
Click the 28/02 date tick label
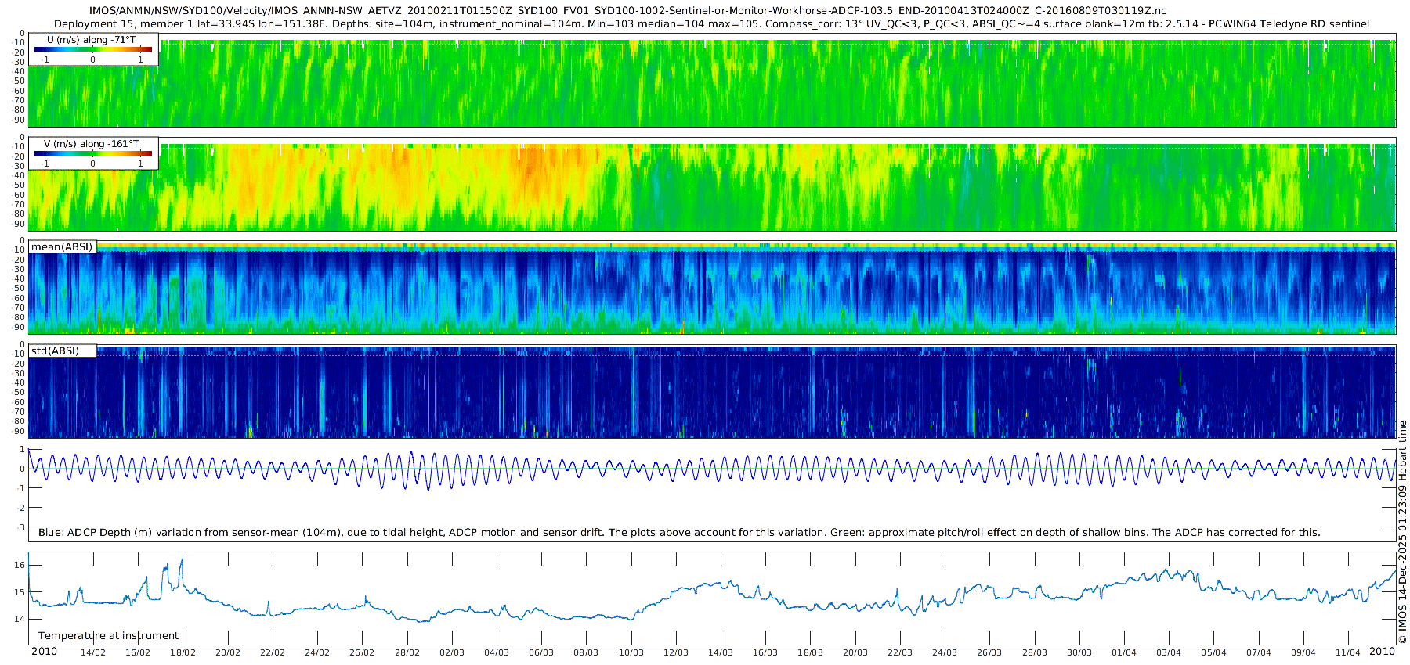(x=407, y=652)
